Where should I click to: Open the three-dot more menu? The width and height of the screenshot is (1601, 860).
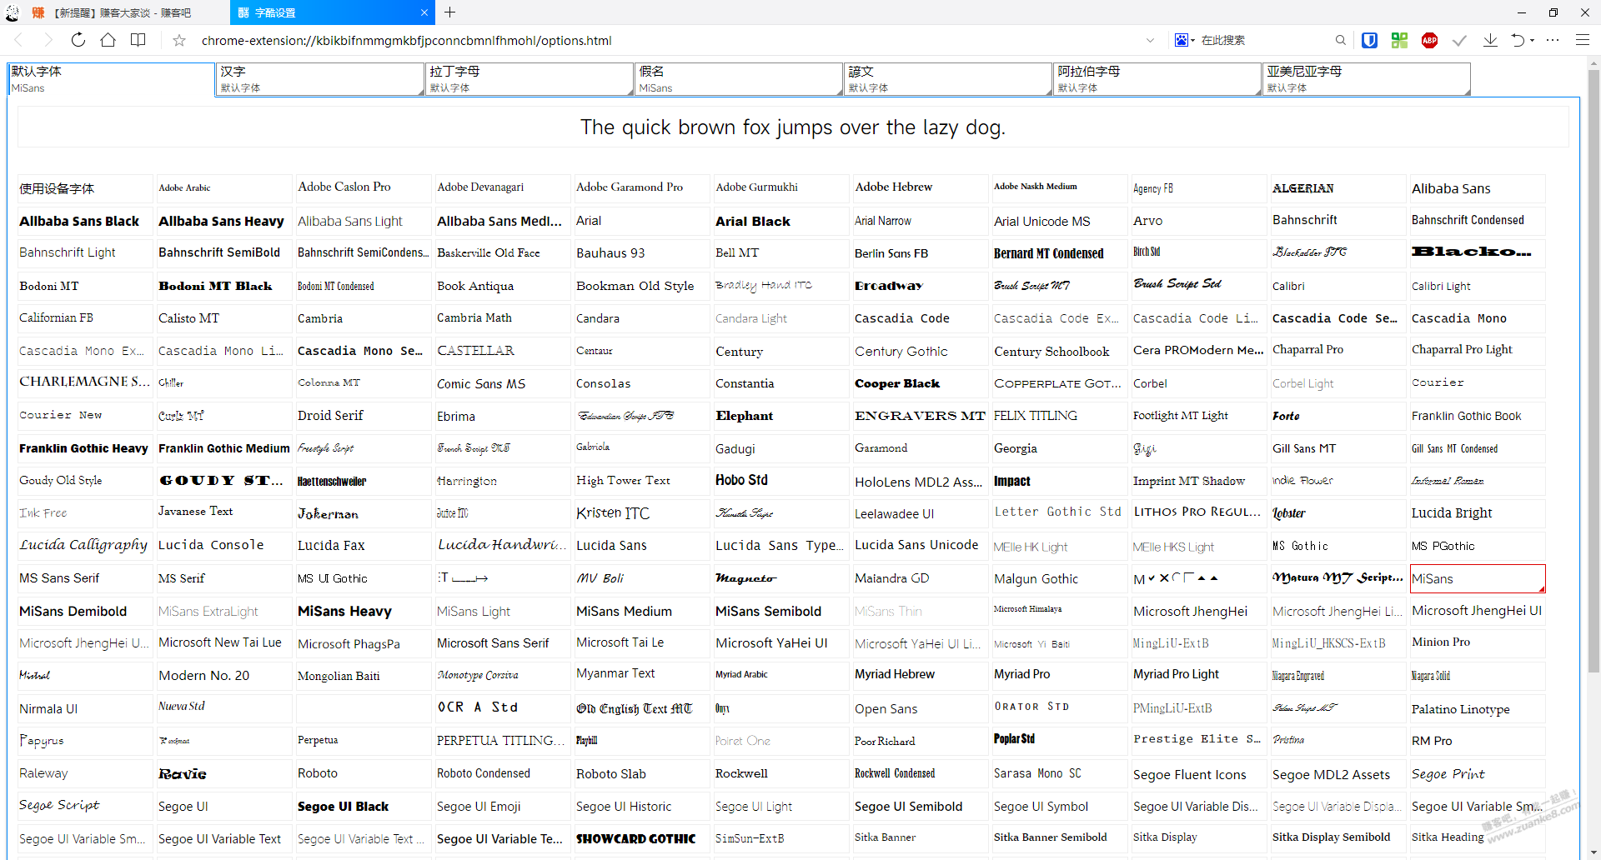click(1553, 40)
